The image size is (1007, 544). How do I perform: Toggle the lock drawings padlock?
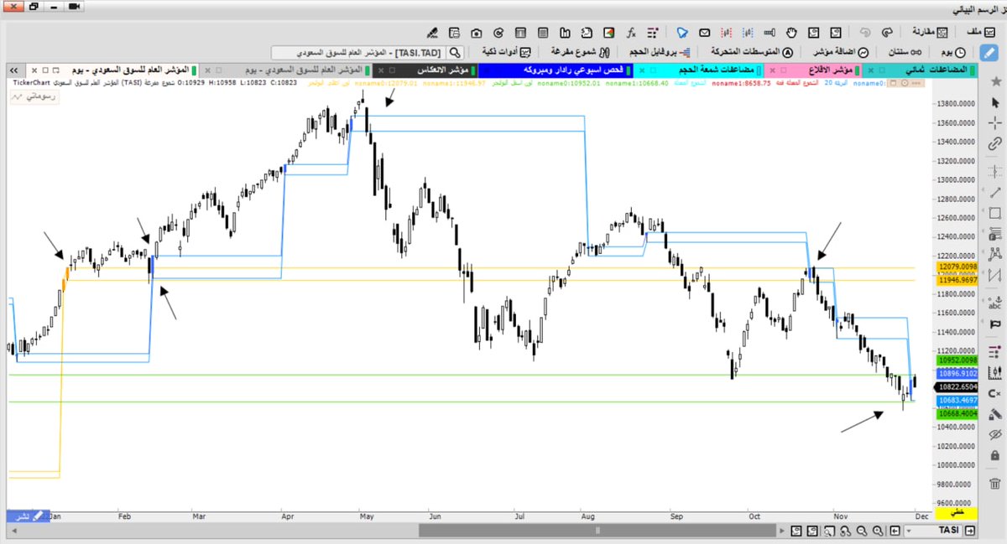(994, 455)
